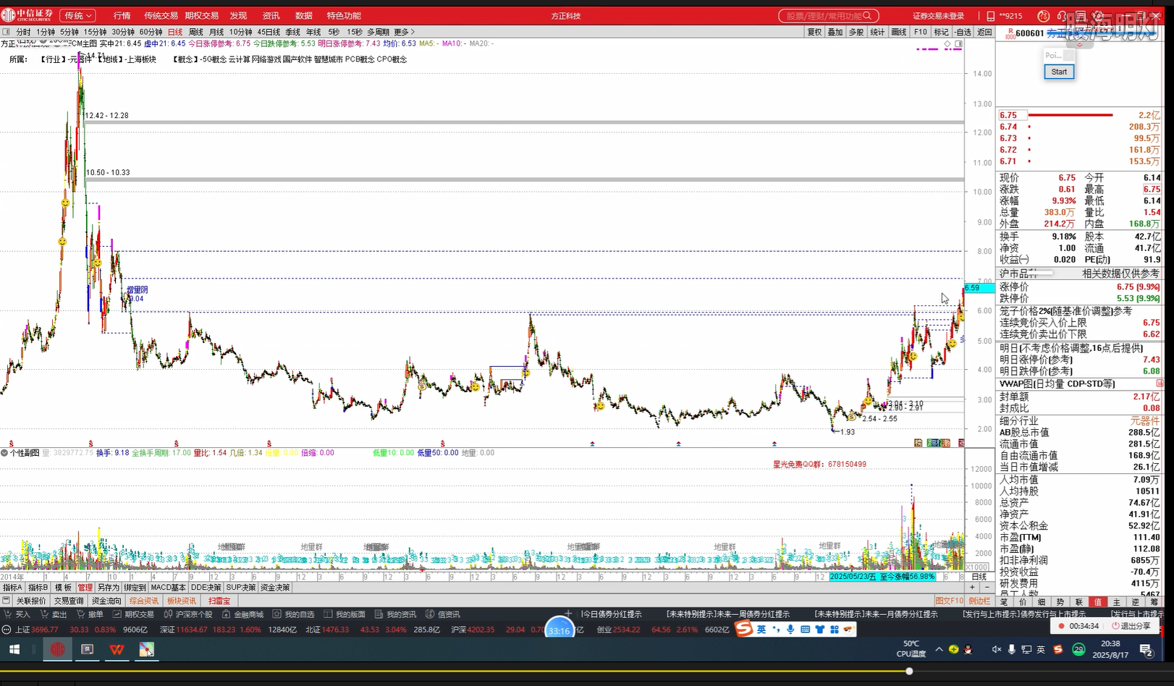Click the 多股 toolbar button
Viewport: 1174px width, 686px height.
click(x=856, y=32)
